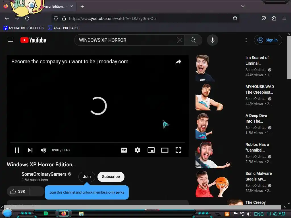The image size is (291, 218).
Task: Click the video title Windows XP Horror Edition
Action: (x=41, y=164)
